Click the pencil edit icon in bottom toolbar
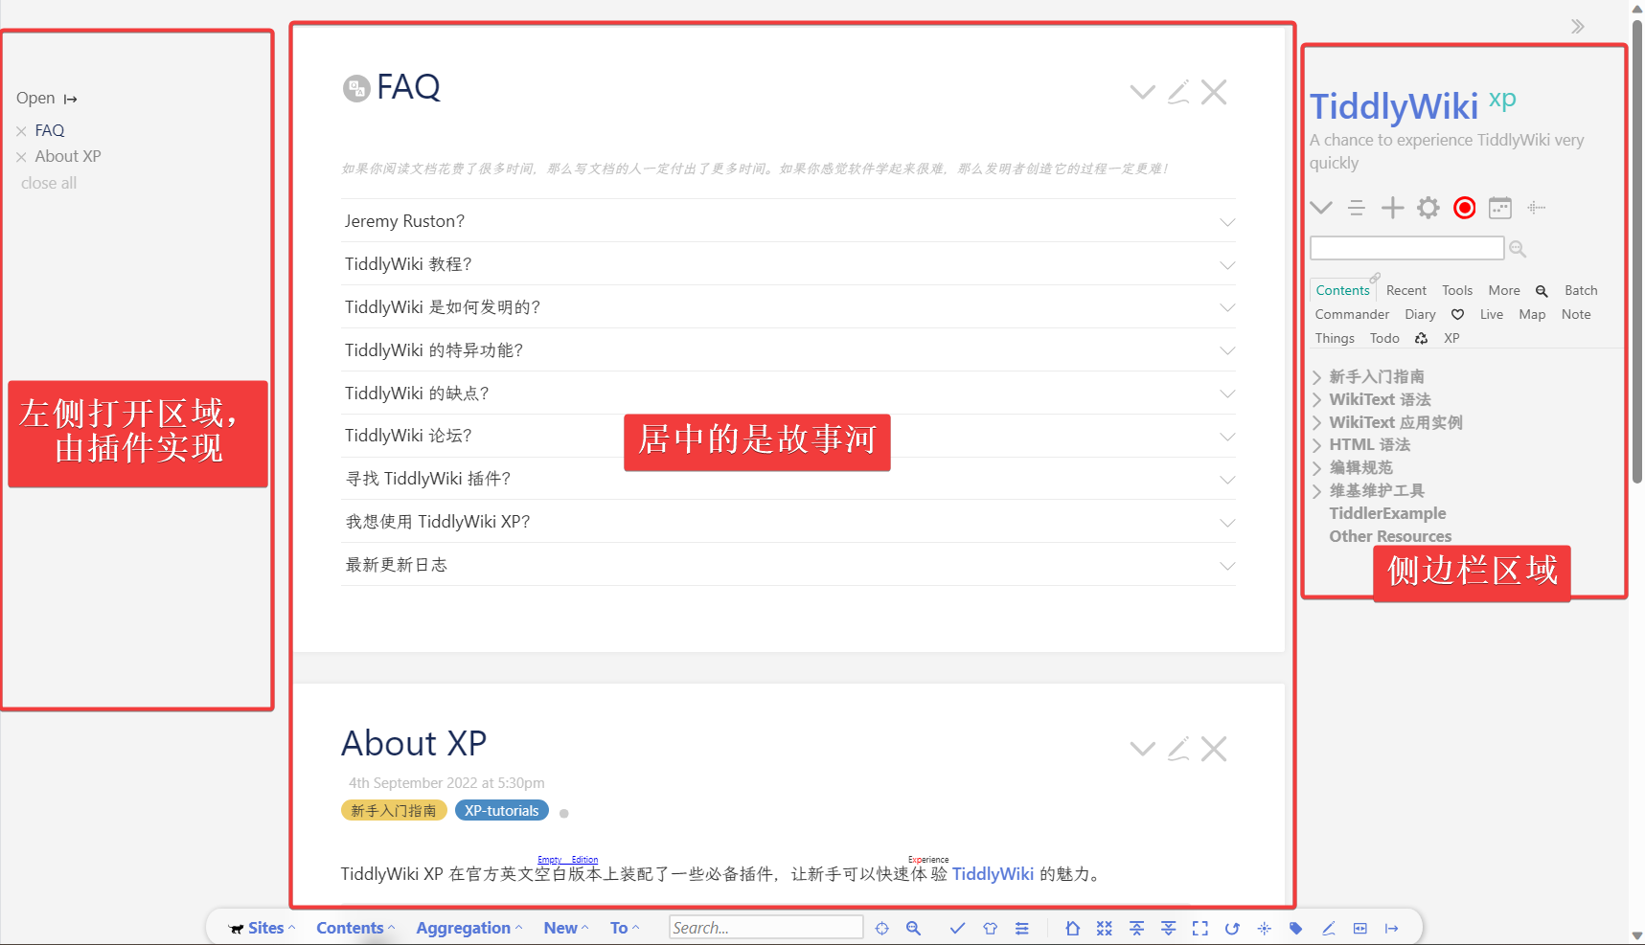The width and height of the screenshot is (1645, 945). [x=1329, y=928]
